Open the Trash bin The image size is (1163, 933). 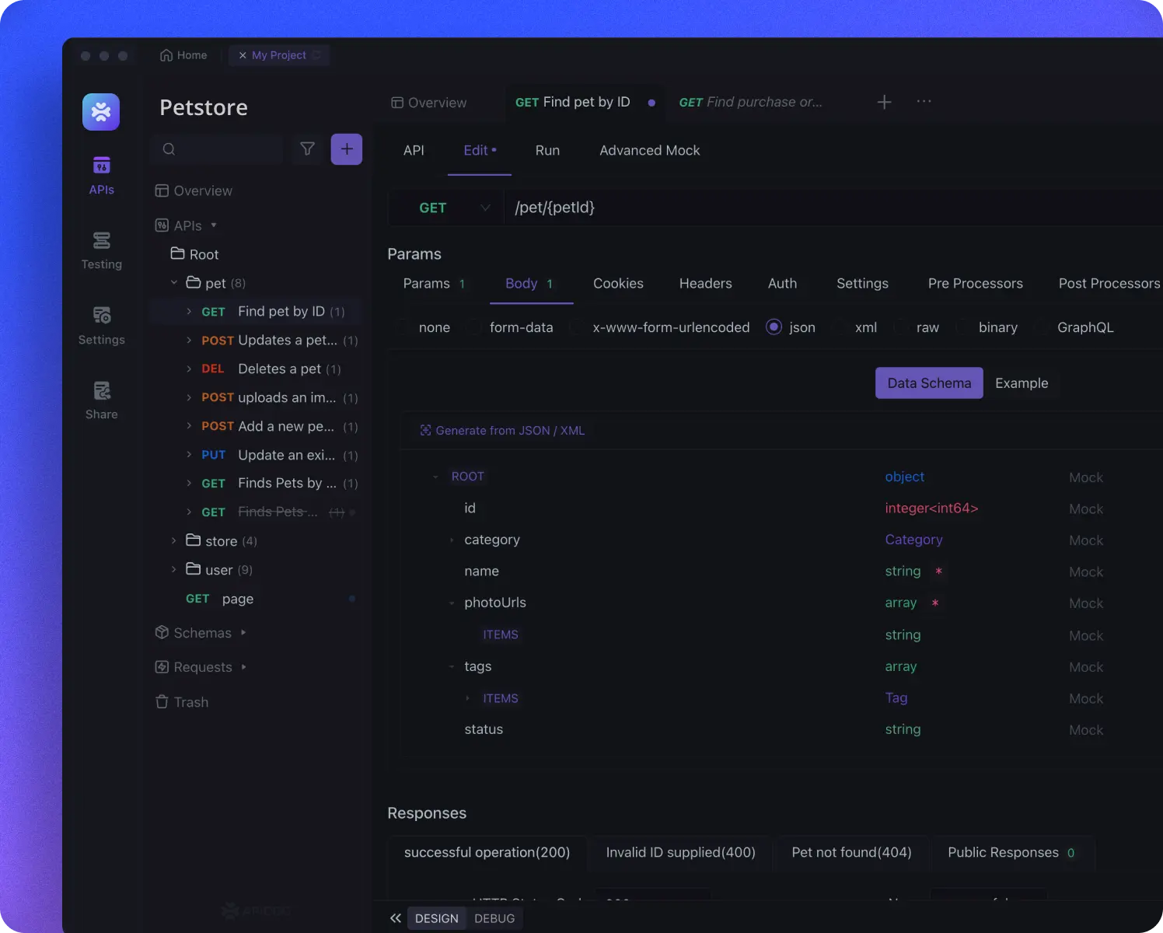tap(183, 702)
